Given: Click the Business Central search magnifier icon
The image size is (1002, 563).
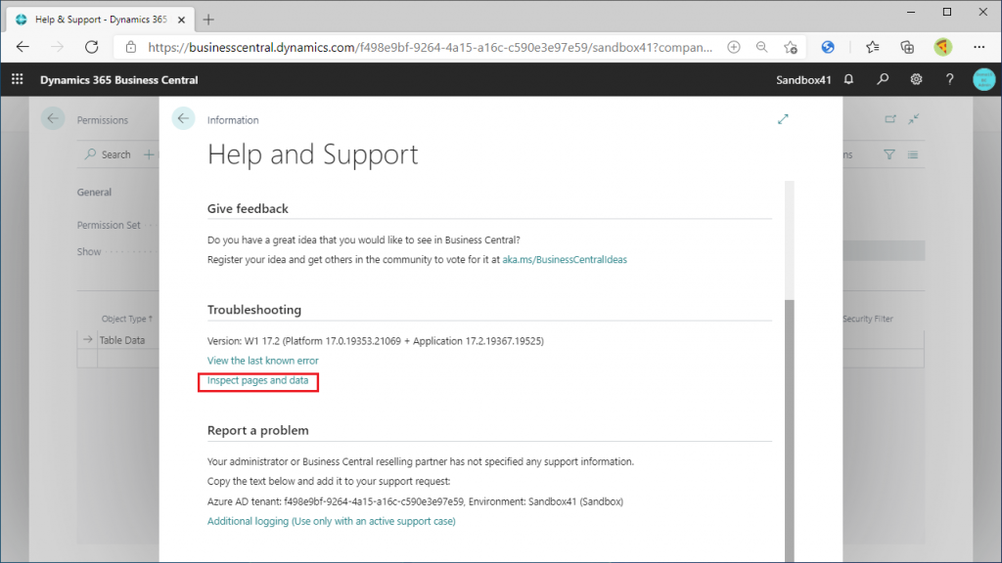Looking at the screenshot, I should coord(883,79).
